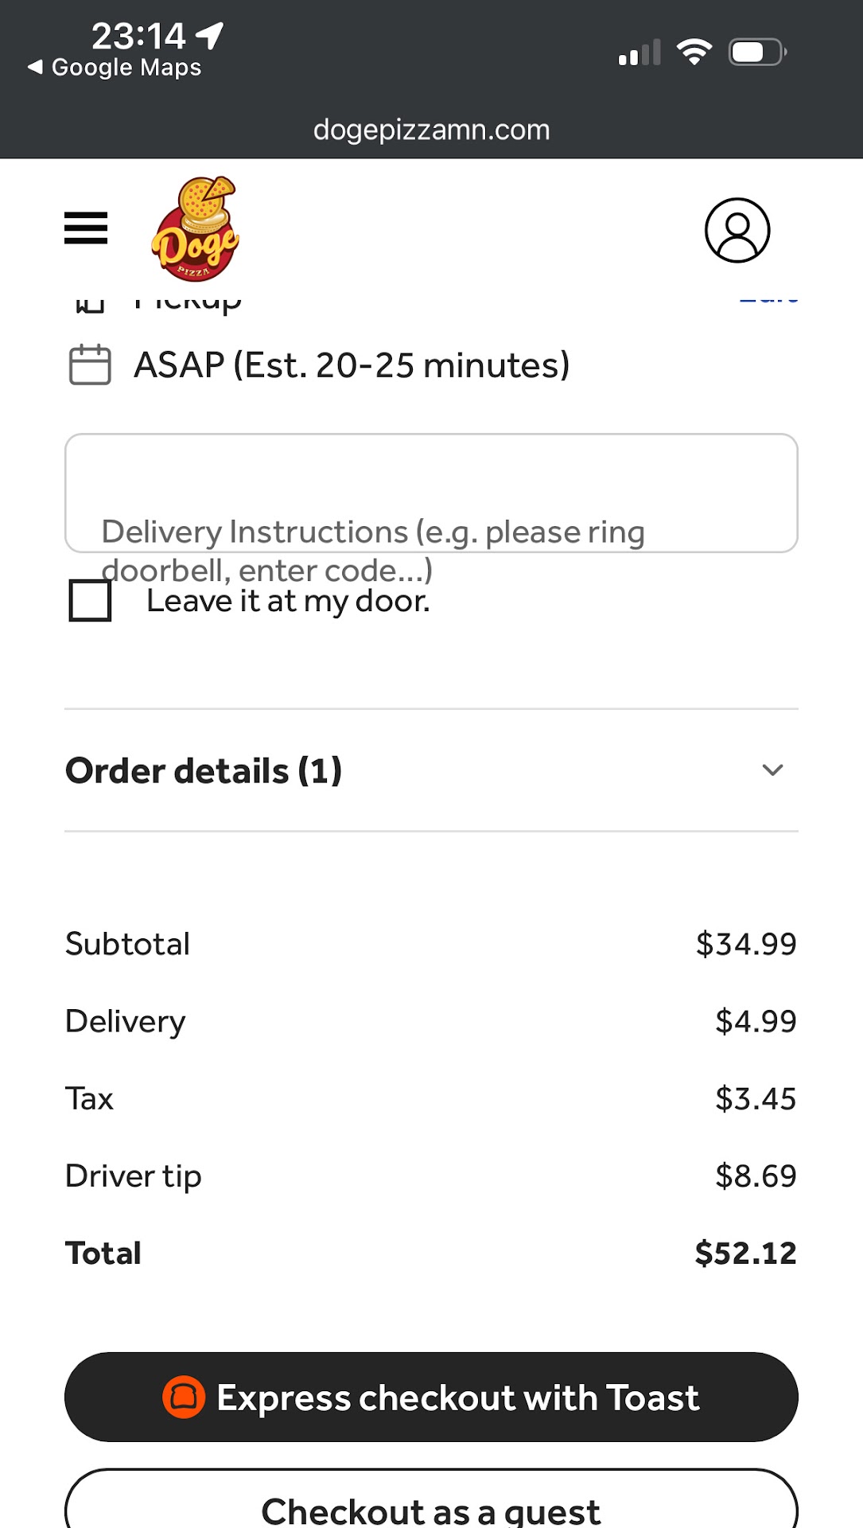Tap ASAP estimated time row
This screenshot has width=863, height=1528.
[x=352, y=365]
